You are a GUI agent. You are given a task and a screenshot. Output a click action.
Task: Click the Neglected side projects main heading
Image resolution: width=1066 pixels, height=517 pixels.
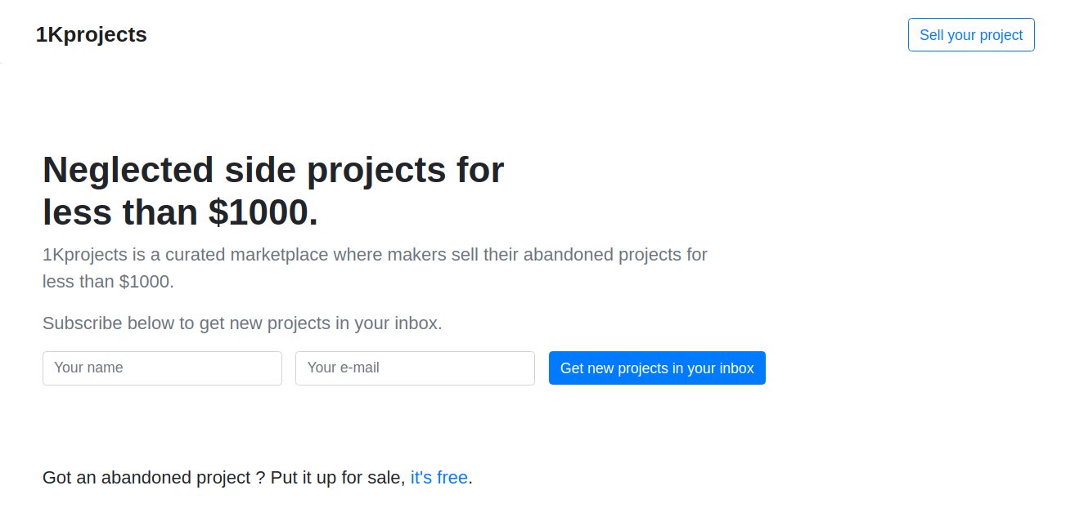273,191
